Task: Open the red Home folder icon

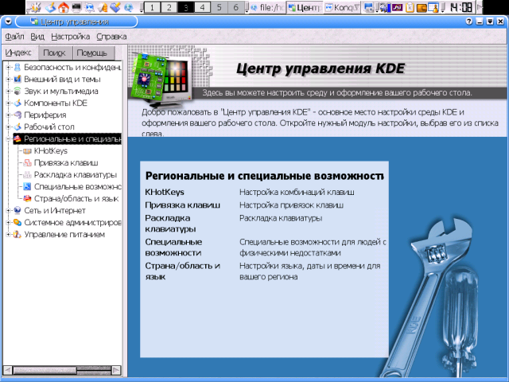Action: (64, 7)
